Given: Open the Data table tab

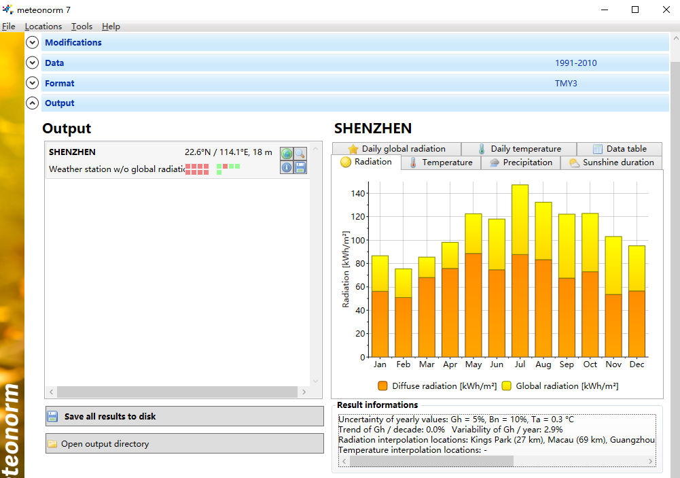Looking at the screenshot, I should coord(619,149).
